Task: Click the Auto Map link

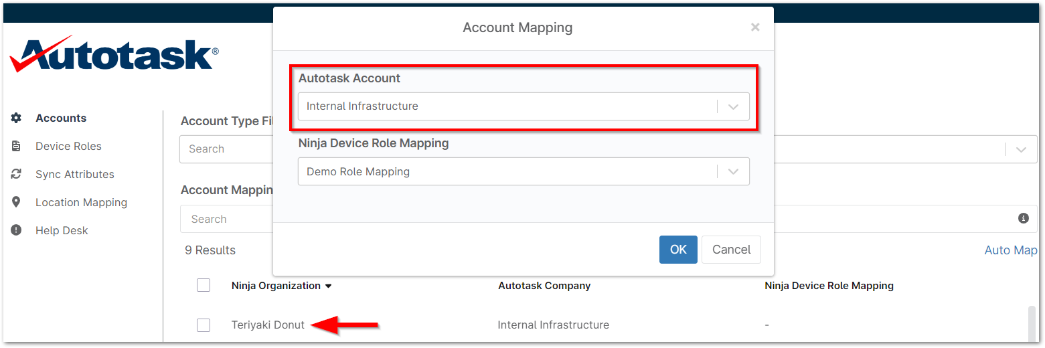Action: click(x=1011, y=250)
